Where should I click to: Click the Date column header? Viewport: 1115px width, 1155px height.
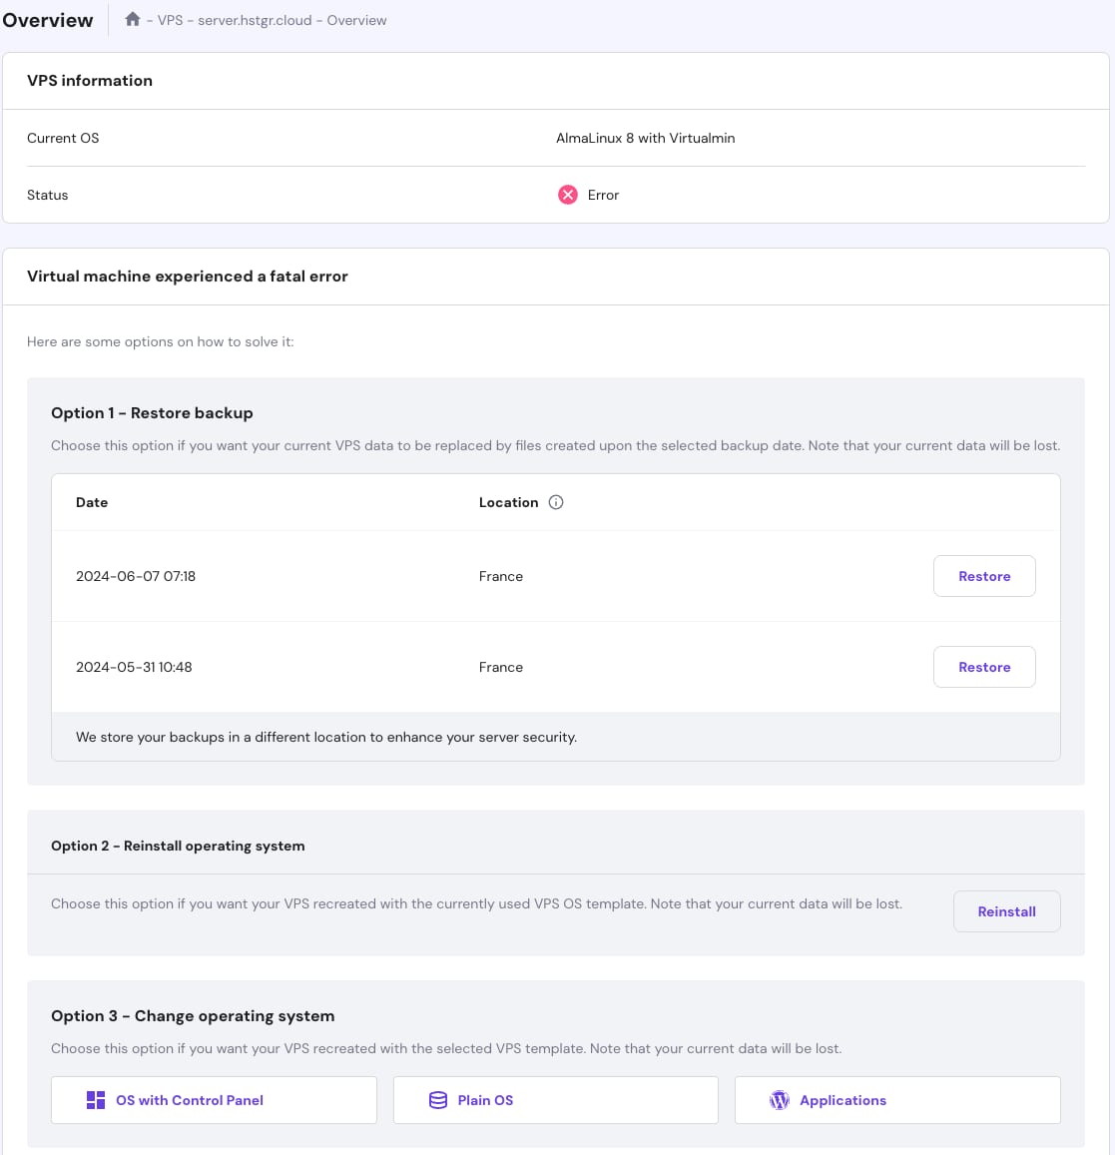pyautogui.click(x=92, y=502)
